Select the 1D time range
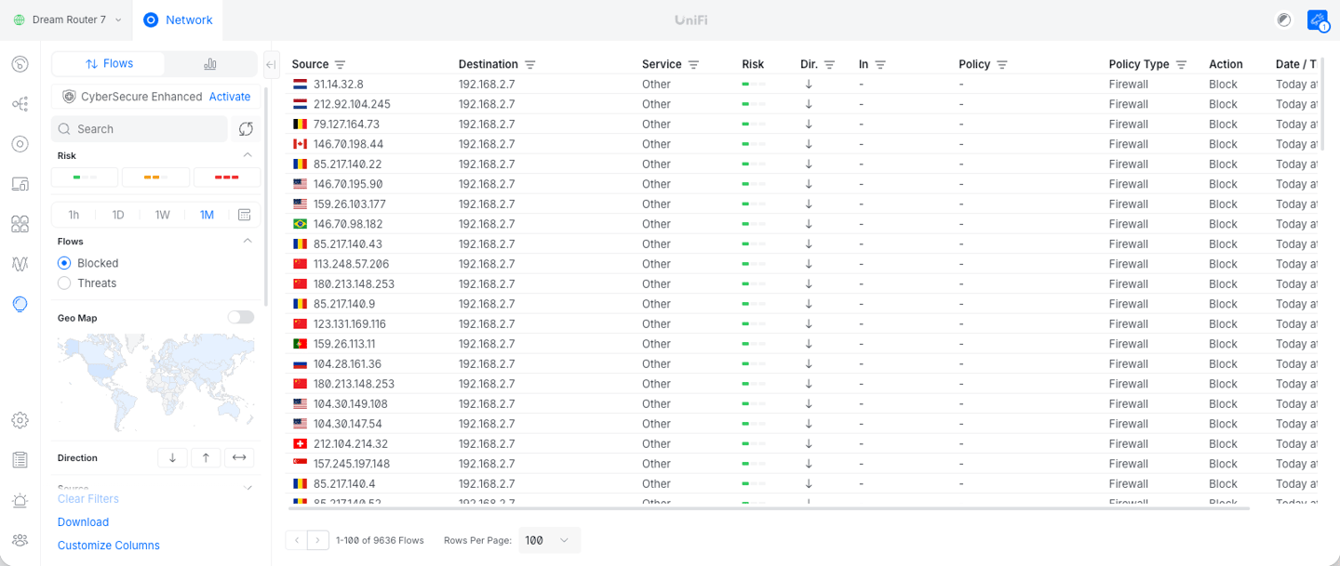This screenshot has width=1340, height=566. point(118,215)
